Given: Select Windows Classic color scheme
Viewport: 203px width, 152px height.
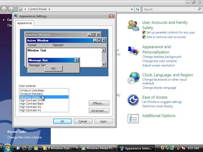Looking at the screenshot, I should point(44,97).
